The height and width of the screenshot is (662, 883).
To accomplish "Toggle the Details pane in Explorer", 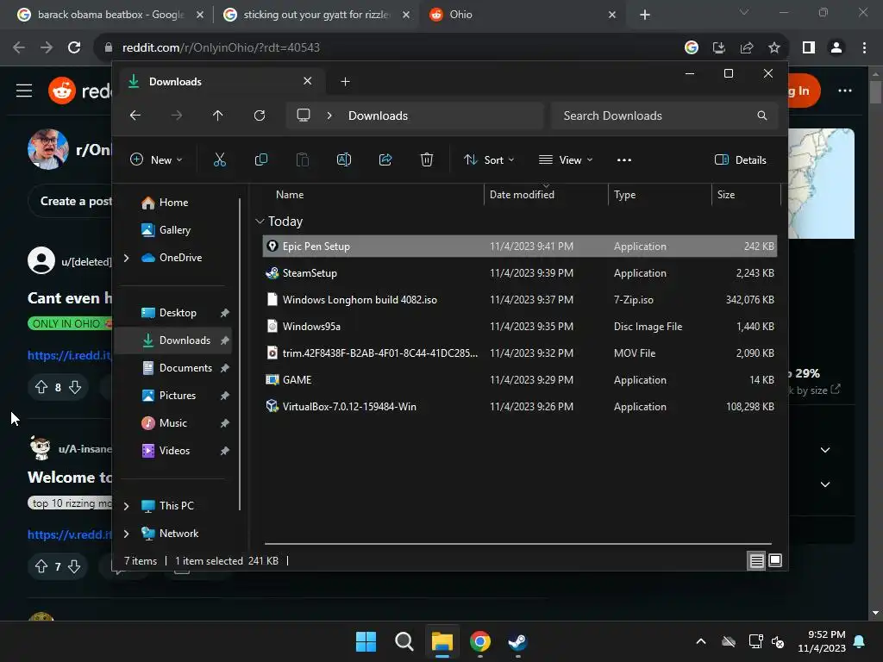I will tap(741, 159).
